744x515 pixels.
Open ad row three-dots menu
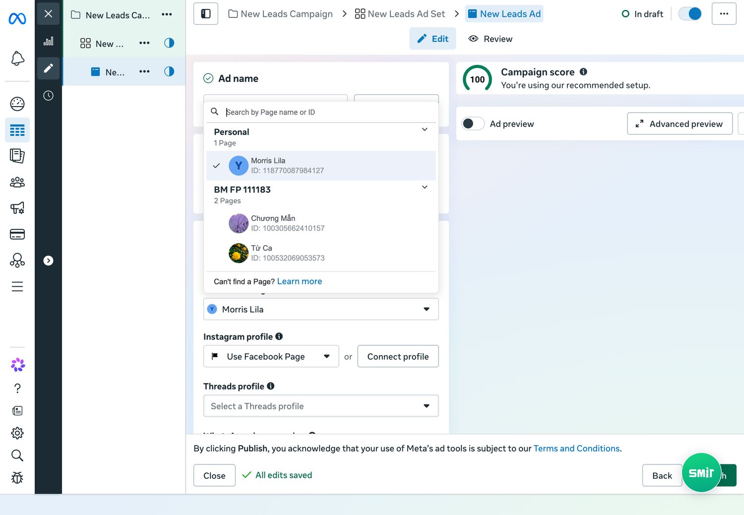coord(144,71)
